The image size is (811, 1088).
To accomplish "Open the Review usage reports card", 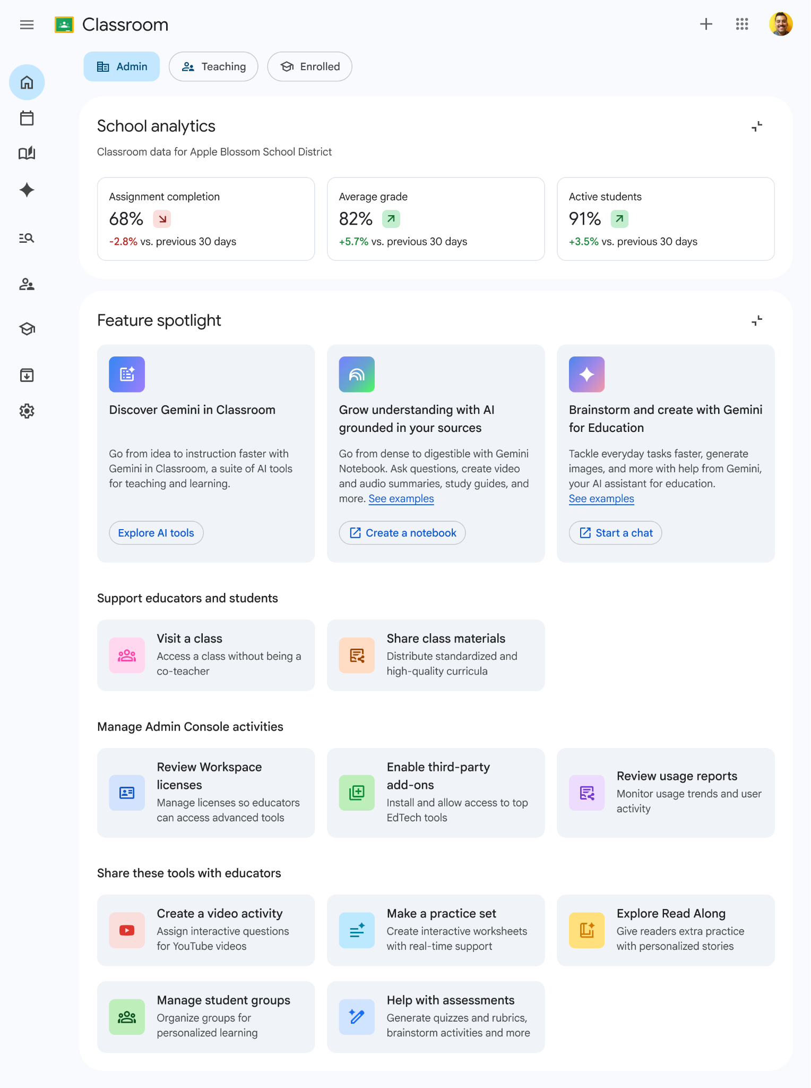I will tap(666, 793).
